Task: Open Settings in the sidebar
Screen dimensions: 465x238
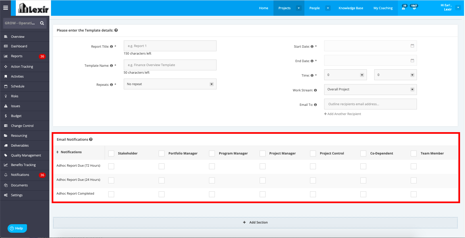Action: click(25, 195)
